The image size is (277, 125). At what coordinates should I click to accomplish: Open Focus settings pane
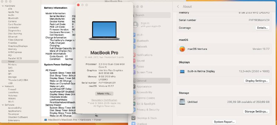pyautogui.click(x=140, y=66)
